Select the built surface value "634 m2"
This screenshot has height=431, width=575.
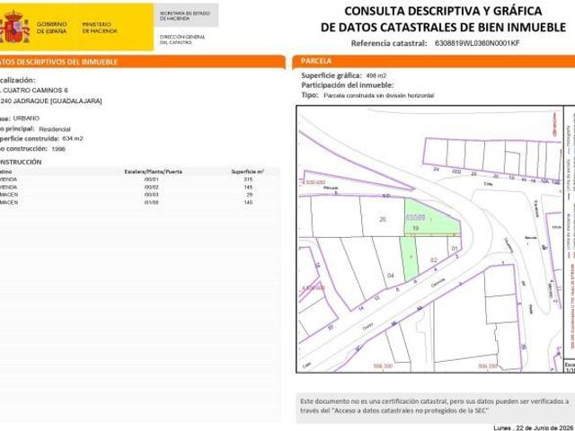click(x=73, y=138)
